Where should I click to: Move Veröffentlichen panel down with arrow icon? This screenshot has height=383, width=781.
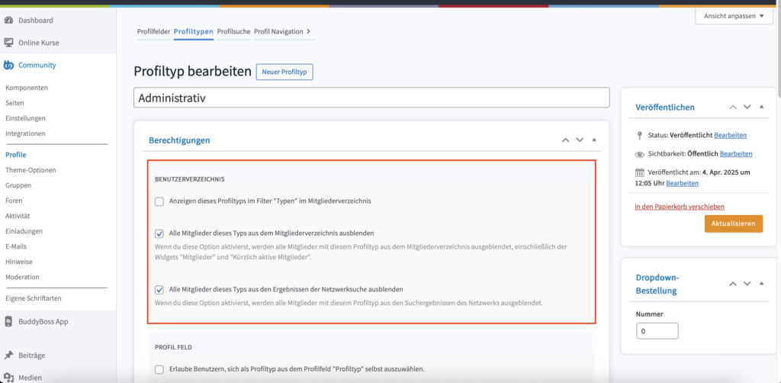coord(747,108)
